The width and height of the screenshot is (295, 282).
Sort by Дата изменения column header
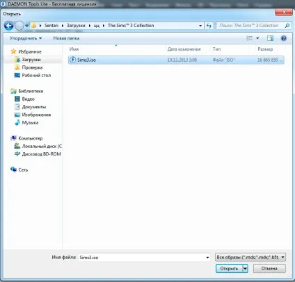184,49
